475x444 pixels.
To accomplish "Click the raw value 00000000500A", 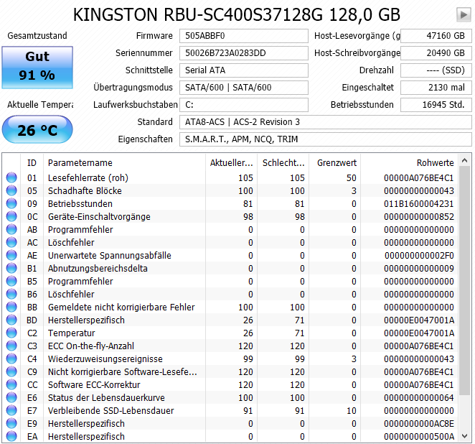I will click(x=418, y=437).
